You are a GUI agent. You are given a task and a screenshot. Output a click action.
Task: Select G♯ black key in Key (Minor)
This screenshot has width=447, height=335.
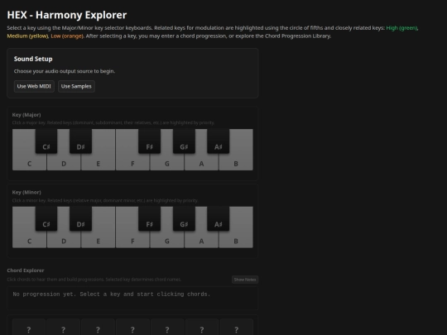pyautogui.click(x=184, y=218)
